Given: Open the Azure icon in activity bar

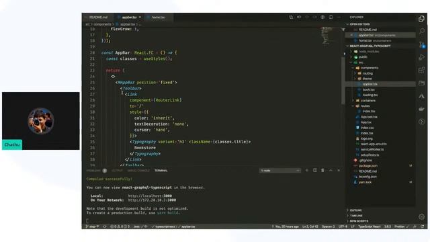Looking at the screenshot, I should tap(422, 96).
